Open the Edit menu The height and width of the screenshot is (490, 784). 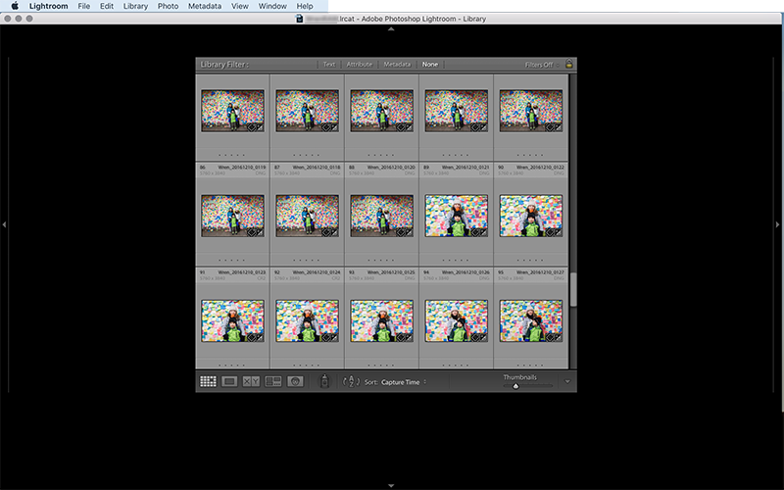point(107,6)
